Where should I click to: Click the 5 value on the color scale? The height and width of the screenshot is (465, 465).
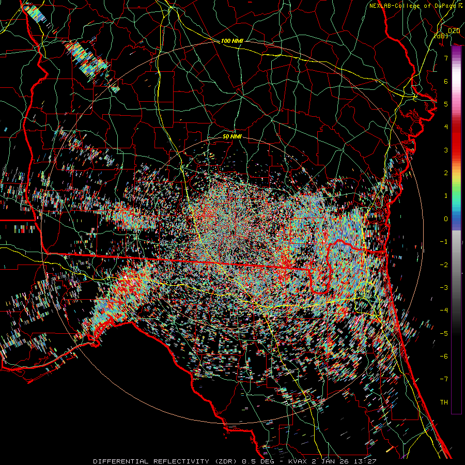(446, 104)
